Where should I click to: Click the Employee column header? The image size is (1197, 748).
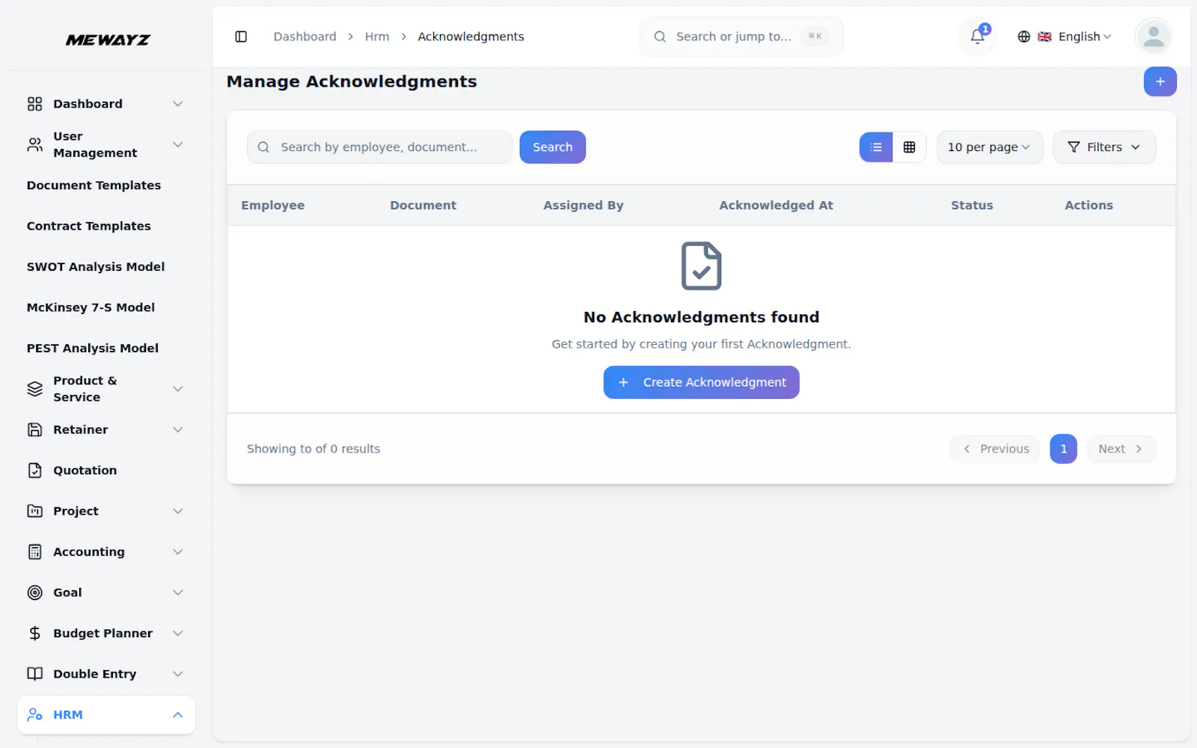[272, 205]
